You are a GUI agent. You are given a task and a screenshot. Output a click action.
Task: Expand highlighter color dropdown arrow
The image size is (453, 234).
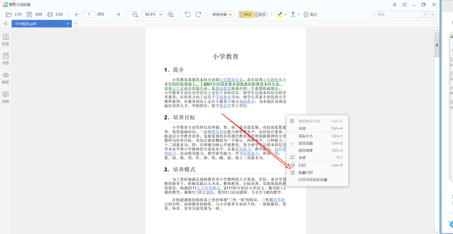pyautogui.click(x=286, y=14)
